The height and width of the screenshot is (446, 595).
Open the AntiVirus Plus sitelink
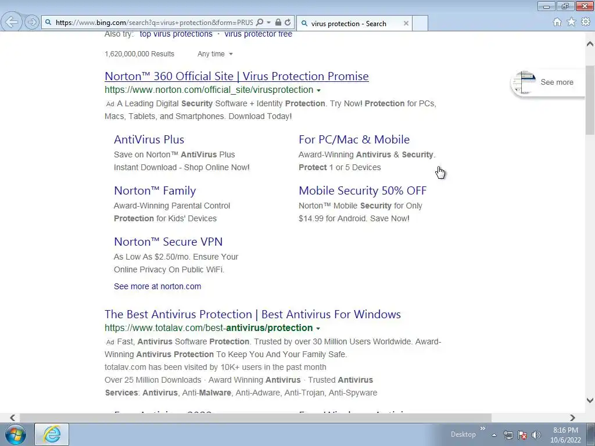149,139
